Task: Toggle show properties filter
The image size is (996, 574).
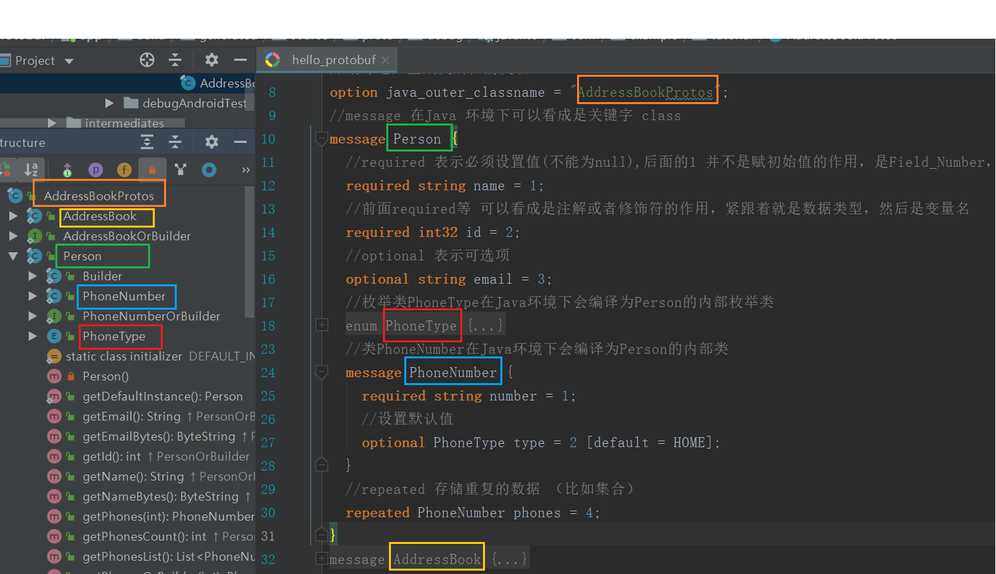Action: coord(95,170)
